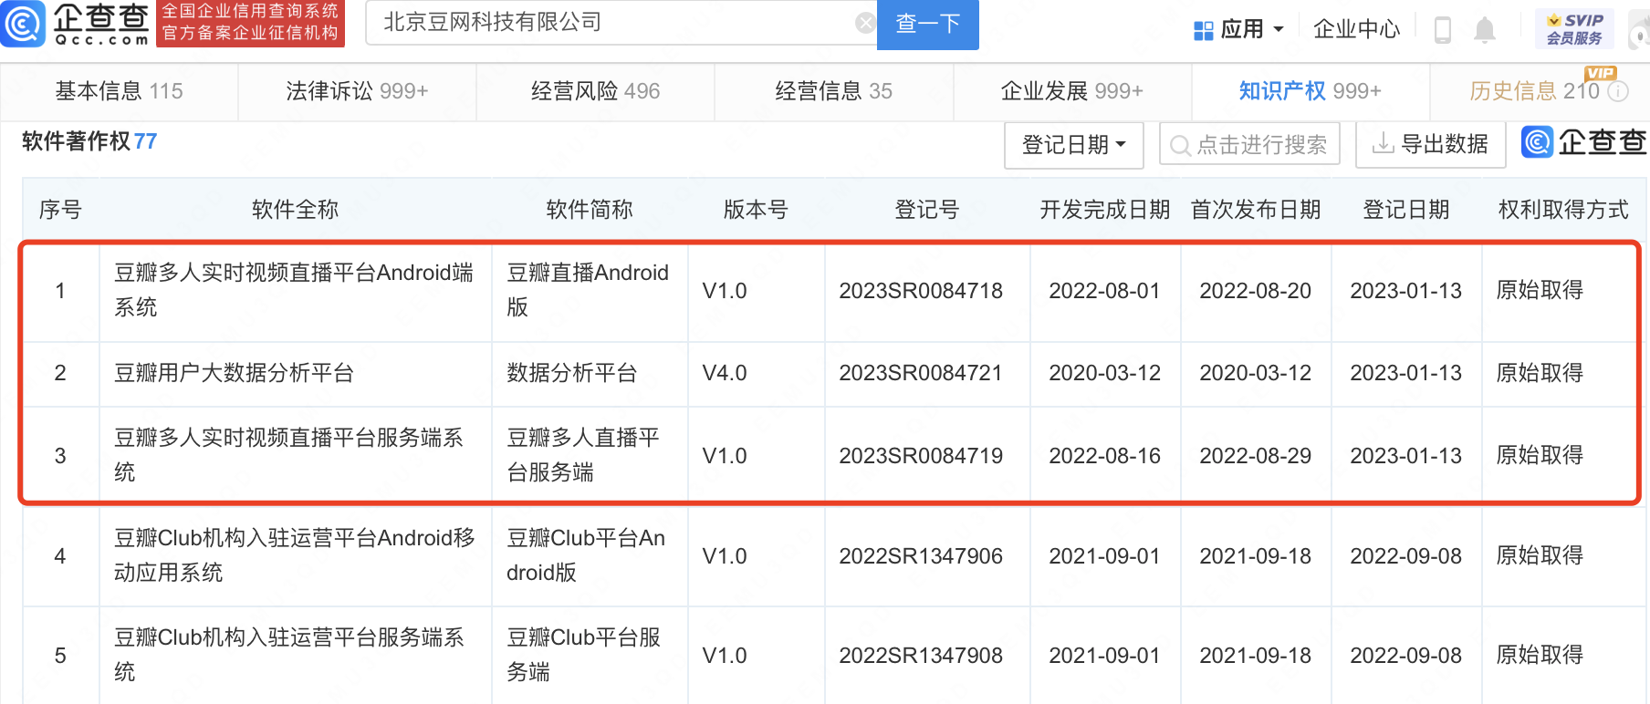Click the 序号 column header
1650x704 pixels.
coord(60,210)
